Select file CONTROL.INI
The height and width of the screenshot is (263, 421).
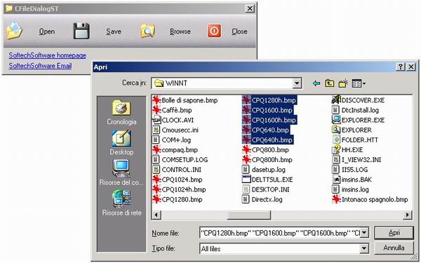click(177, 170)
